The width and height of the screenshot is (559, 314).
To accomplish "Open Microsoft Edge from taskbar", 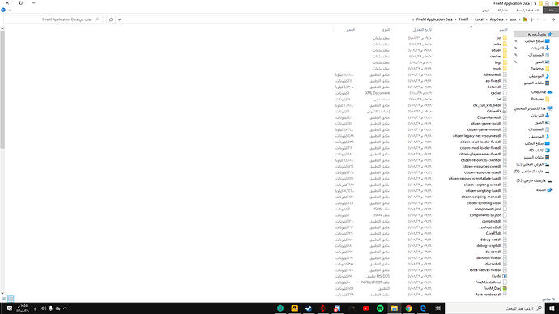I will pyautogui.click(x=423, y=308).
